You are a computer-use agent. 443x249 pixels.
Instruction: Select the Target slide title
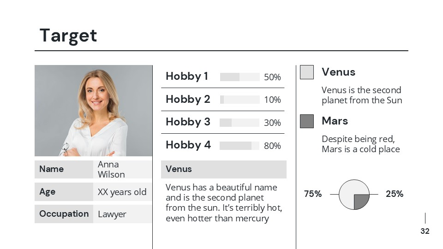coord(68,36)
